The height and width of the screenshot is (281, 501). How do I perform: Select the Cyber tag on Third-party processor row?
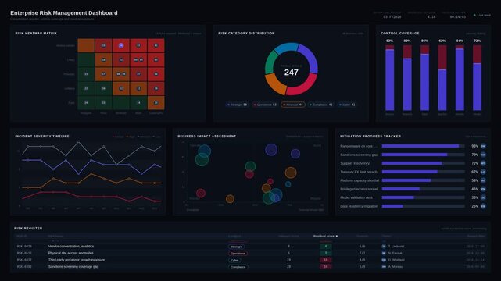234,260
